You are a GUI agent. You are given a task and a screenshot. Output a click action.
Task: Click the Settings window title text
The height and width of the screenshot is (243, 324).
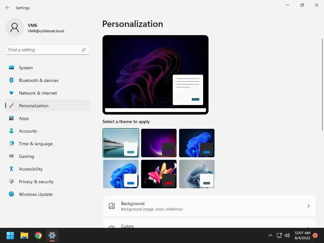[x=23, y=8]
